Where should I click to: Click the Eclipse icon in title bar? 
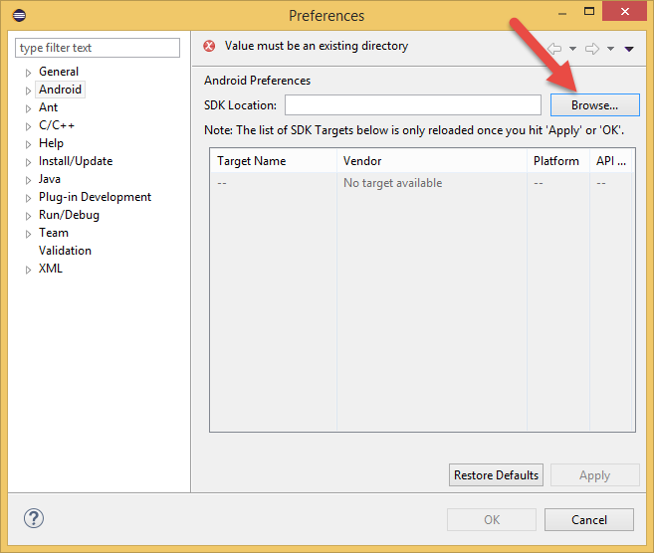click(20, 15)
